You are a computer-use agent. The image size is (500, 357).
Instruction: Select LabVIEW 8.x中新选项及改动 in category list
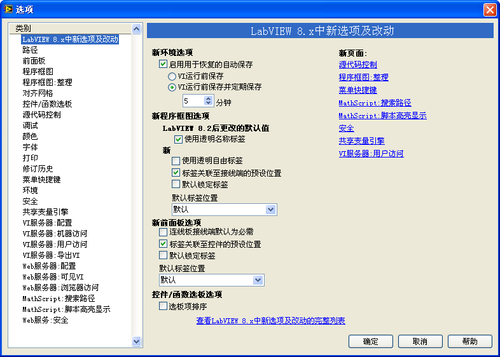coord(70,39)
